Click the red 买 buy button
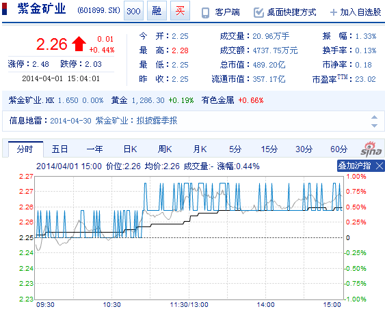This screenshot has width=385, height=309. (x=180, y=10)
